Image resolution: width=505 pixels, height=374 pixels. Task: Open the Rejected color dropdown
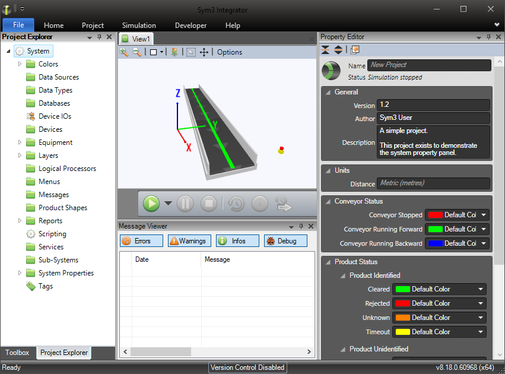point(439,303)
